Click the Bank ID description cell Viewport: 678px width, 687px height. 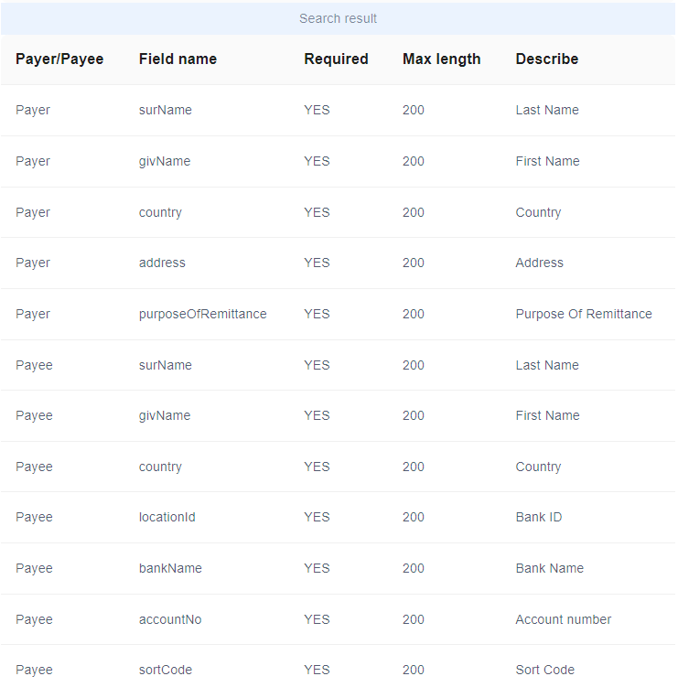[x=539, y=518]
